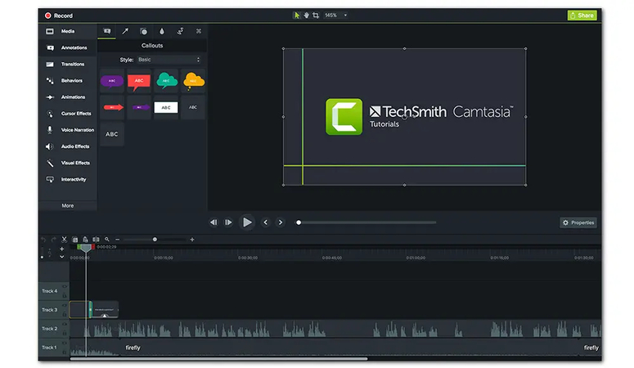
Task: Go to the Animations panel
Action: (x=68, y=97)
